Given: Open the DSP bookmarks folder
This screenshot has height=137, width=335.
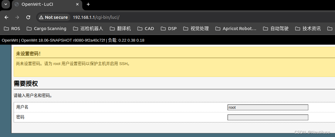Looking at the screenshot, I should pos(169,29).
